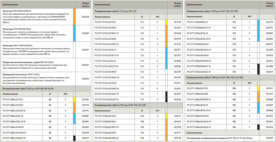Select order number 202050
The height and width of the screenshot is (142, 276).
pyautogui.click(x=85, y=33)
